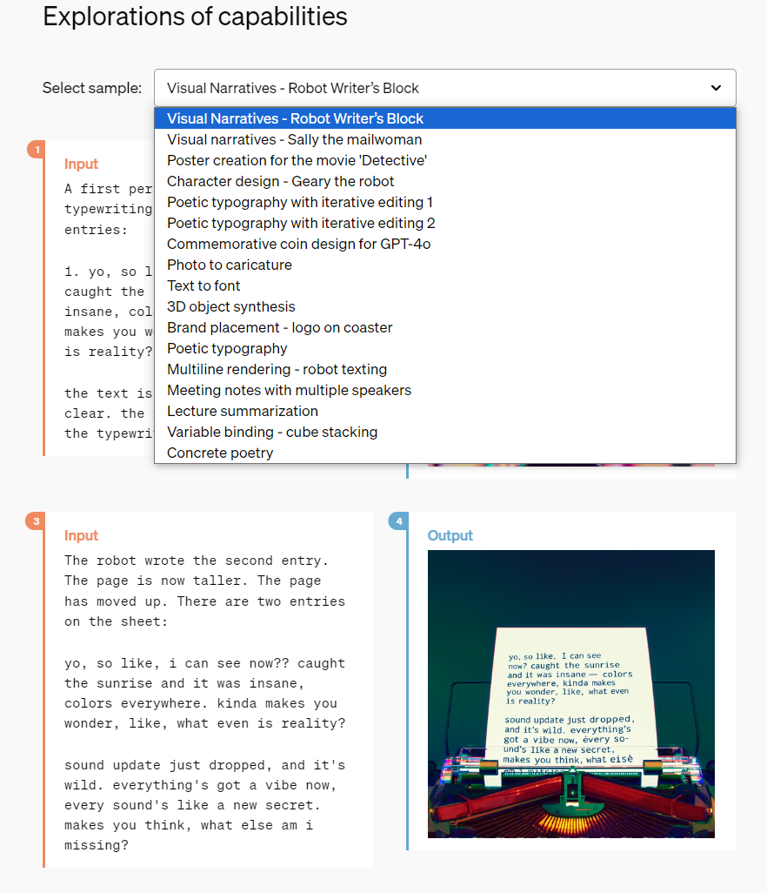Viewport: 767px width, 893px height.
Task: Pick Multiline rendering - robot texting
Action: point(445,369)
